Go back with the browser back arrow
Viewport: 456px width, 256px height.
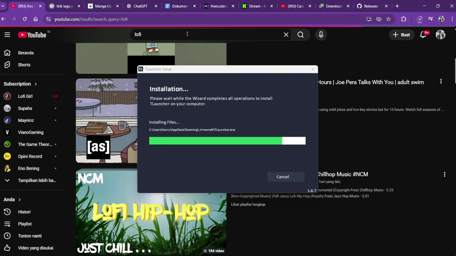(3, 19)
